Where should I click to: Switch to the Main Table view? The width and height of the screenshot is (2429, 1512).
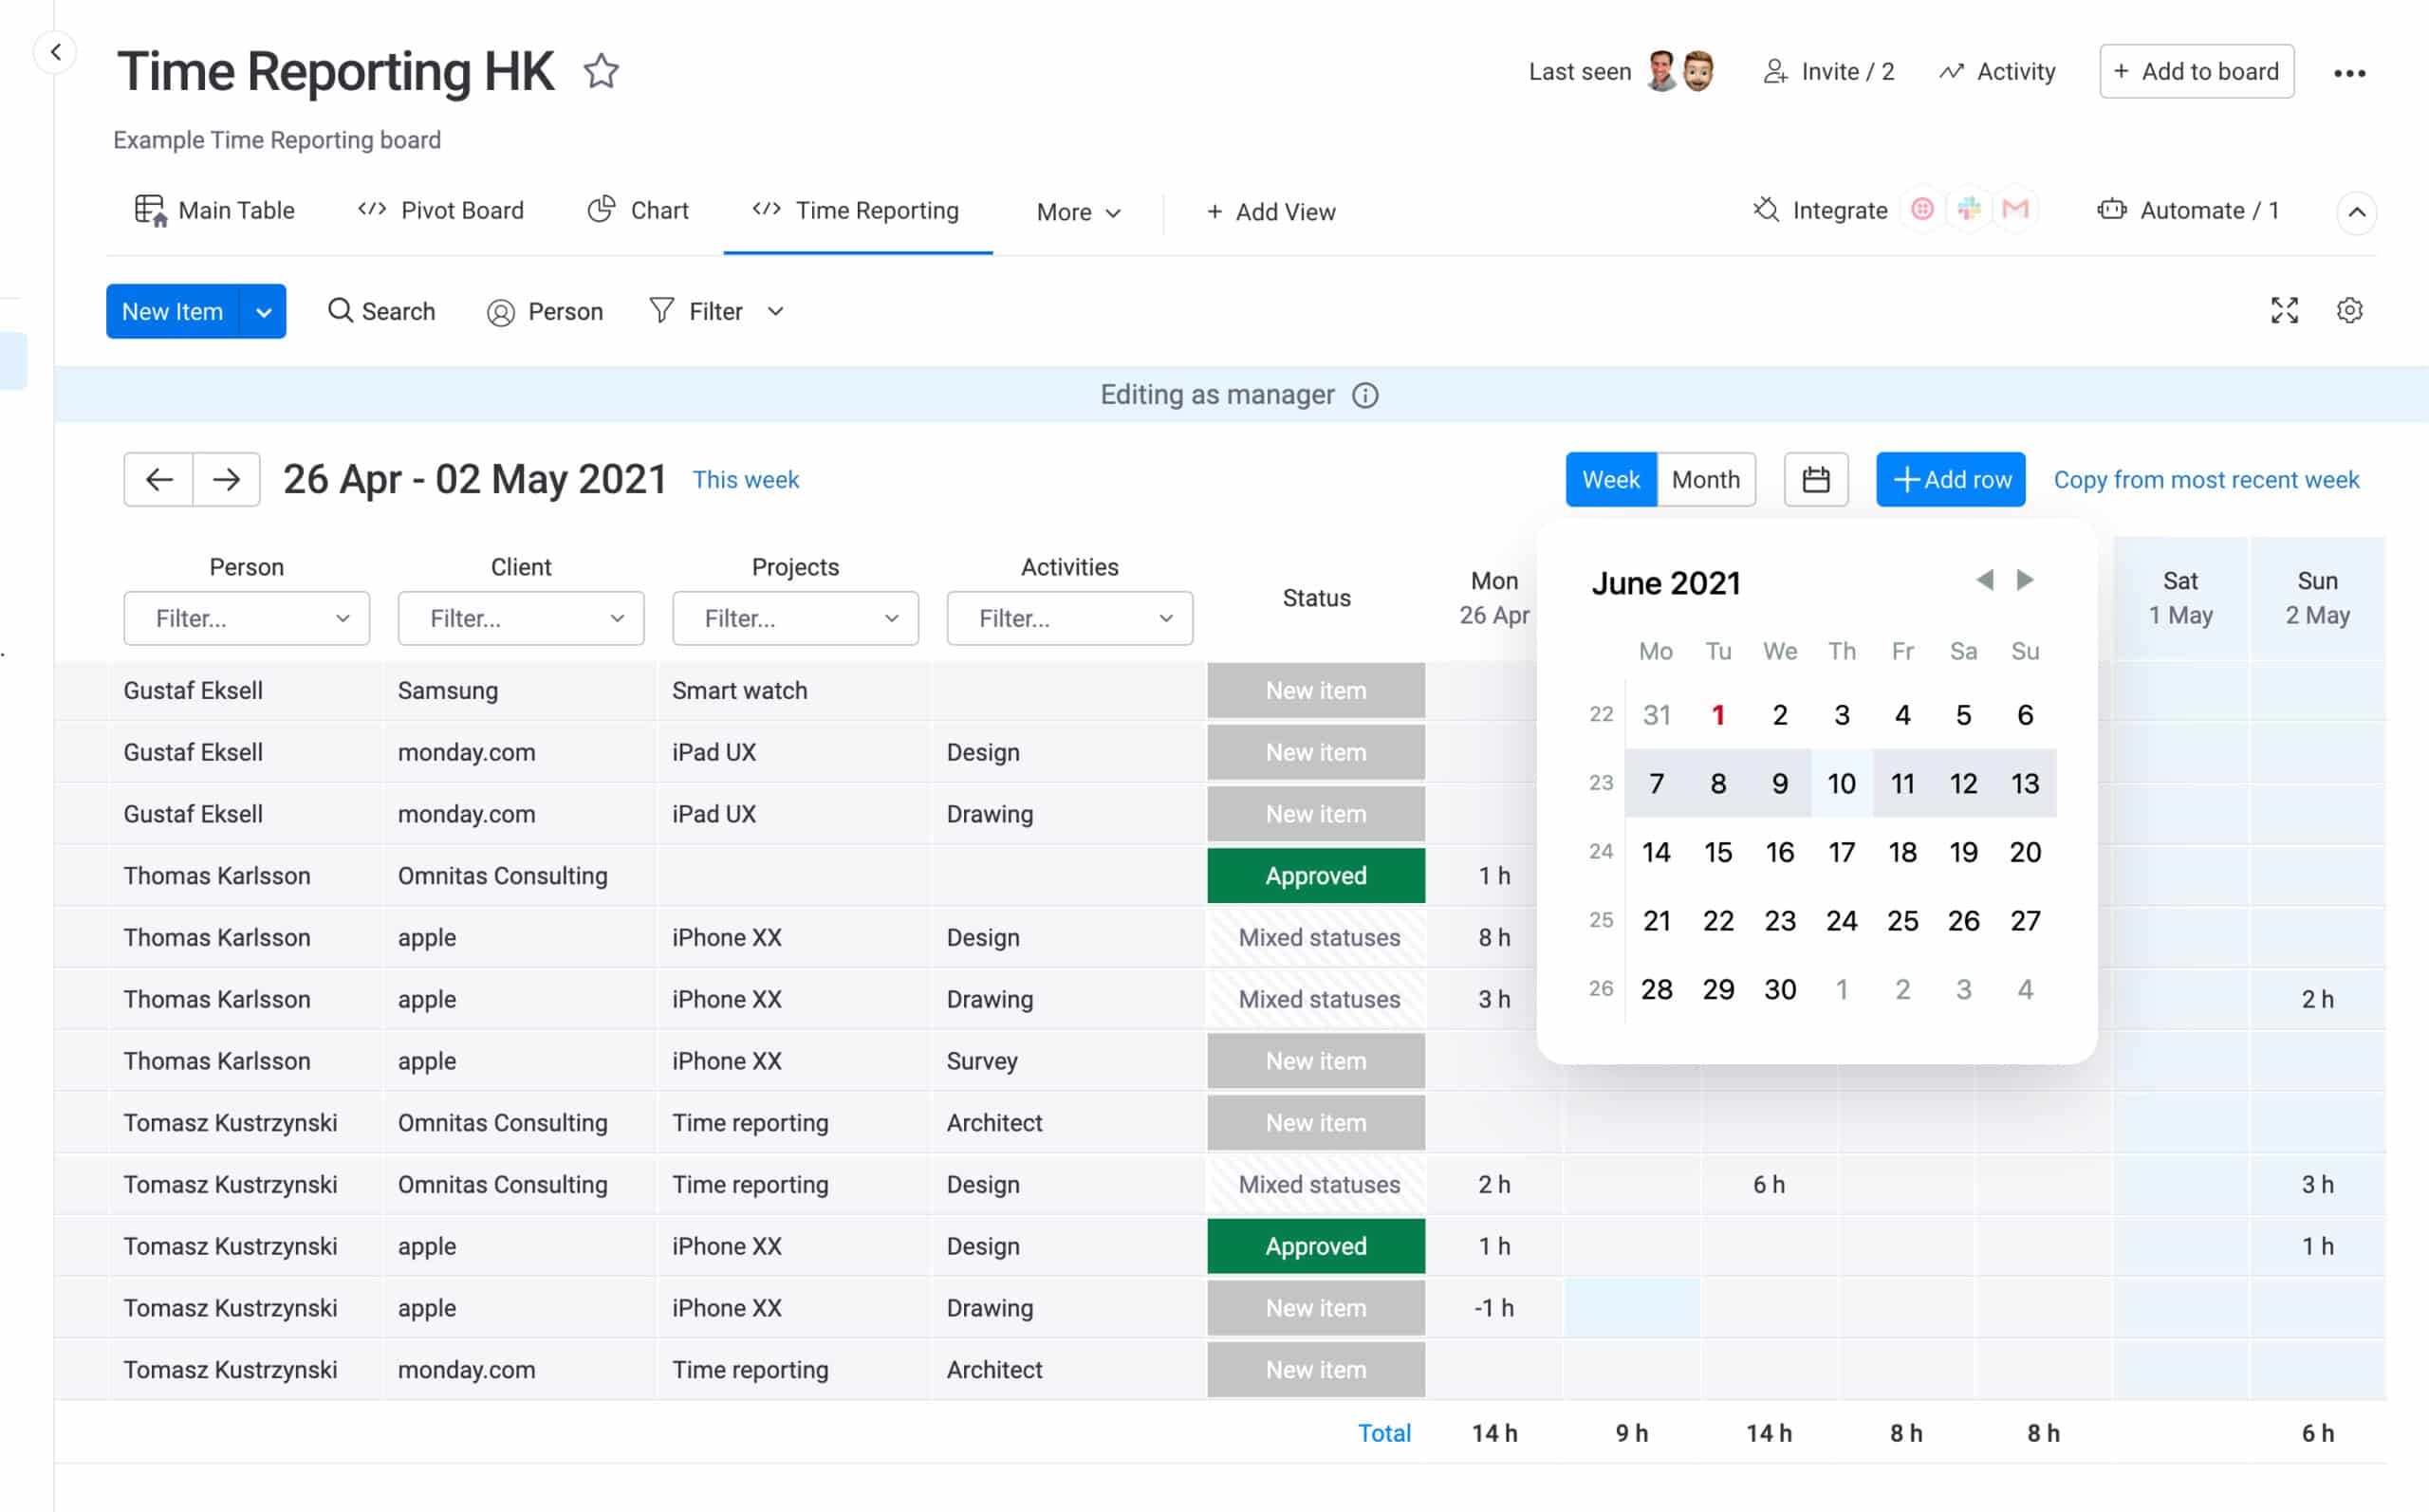click(x=215, y=210)
